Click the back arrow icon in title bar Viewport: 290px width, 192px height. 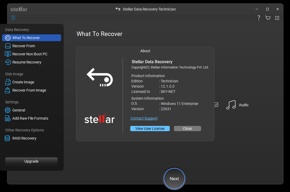coord(118,9)
